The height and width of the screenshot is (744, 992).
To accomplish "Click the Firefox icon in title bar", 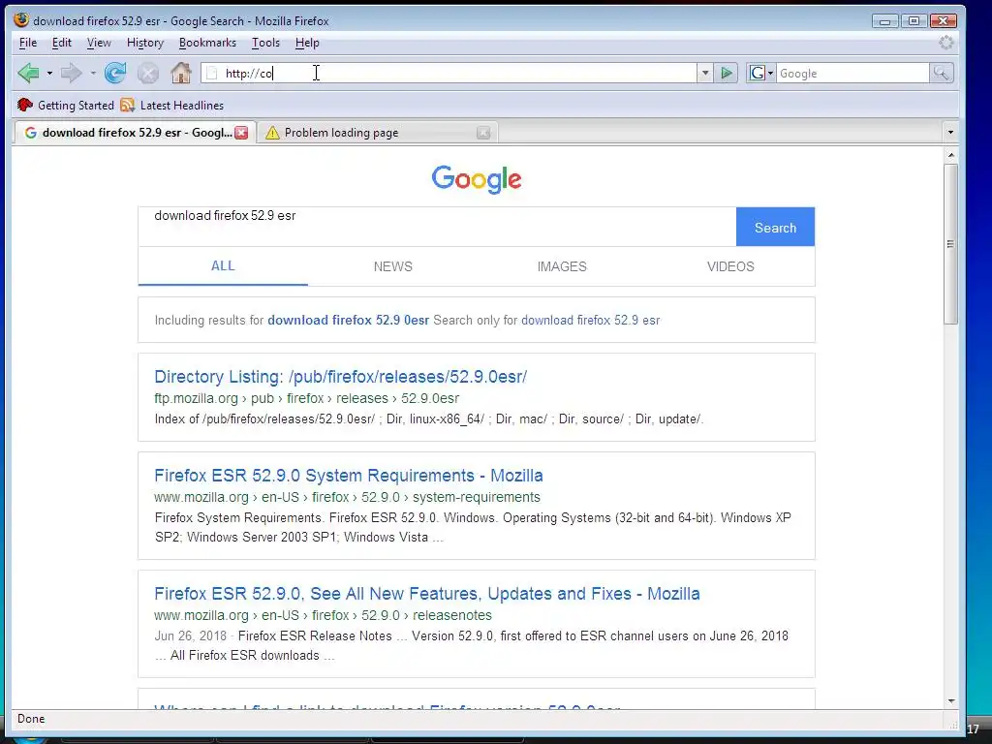I will coord(21,20).
